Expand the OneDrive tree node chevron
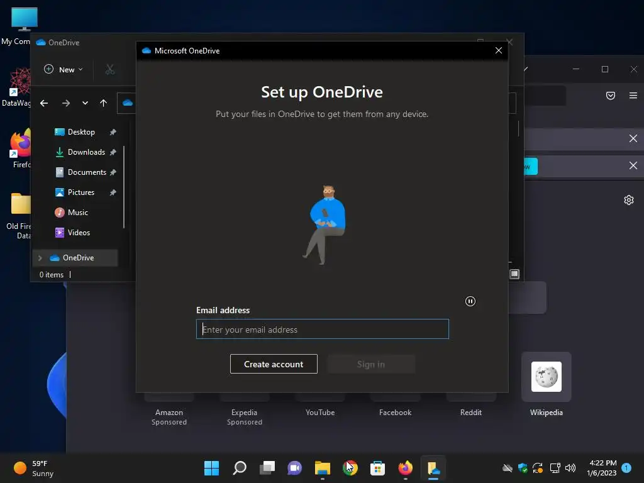 click(x=40, y=258)
